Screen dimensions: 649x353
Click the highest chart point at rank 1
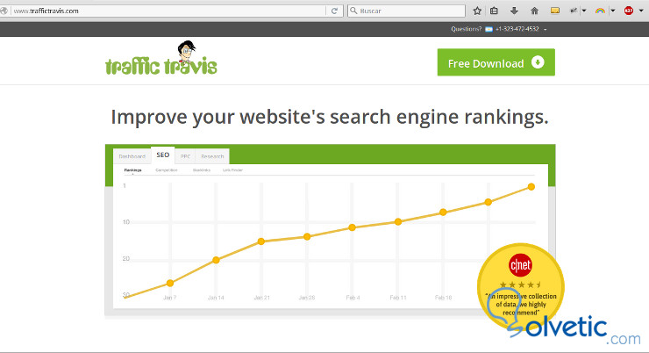(x=531, y=187)
